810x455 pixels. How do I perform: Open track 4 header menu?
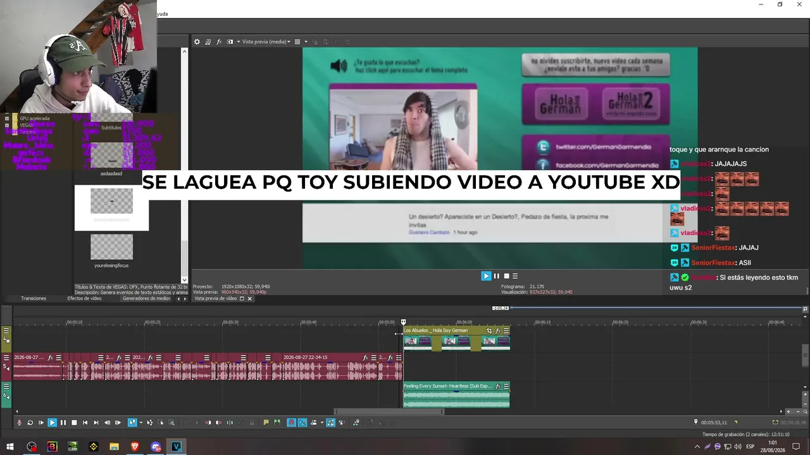pos(6,331)
